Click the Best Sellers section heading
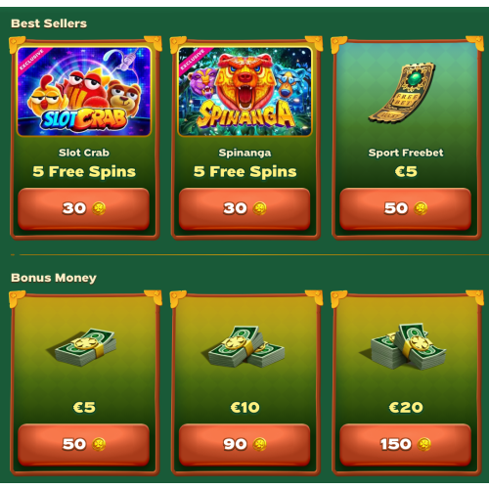489x489 pixels. click(x=49, y=23)
